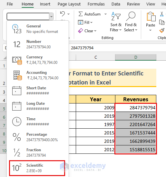
Task: Select the Short Date format
Action: point(38,91)
